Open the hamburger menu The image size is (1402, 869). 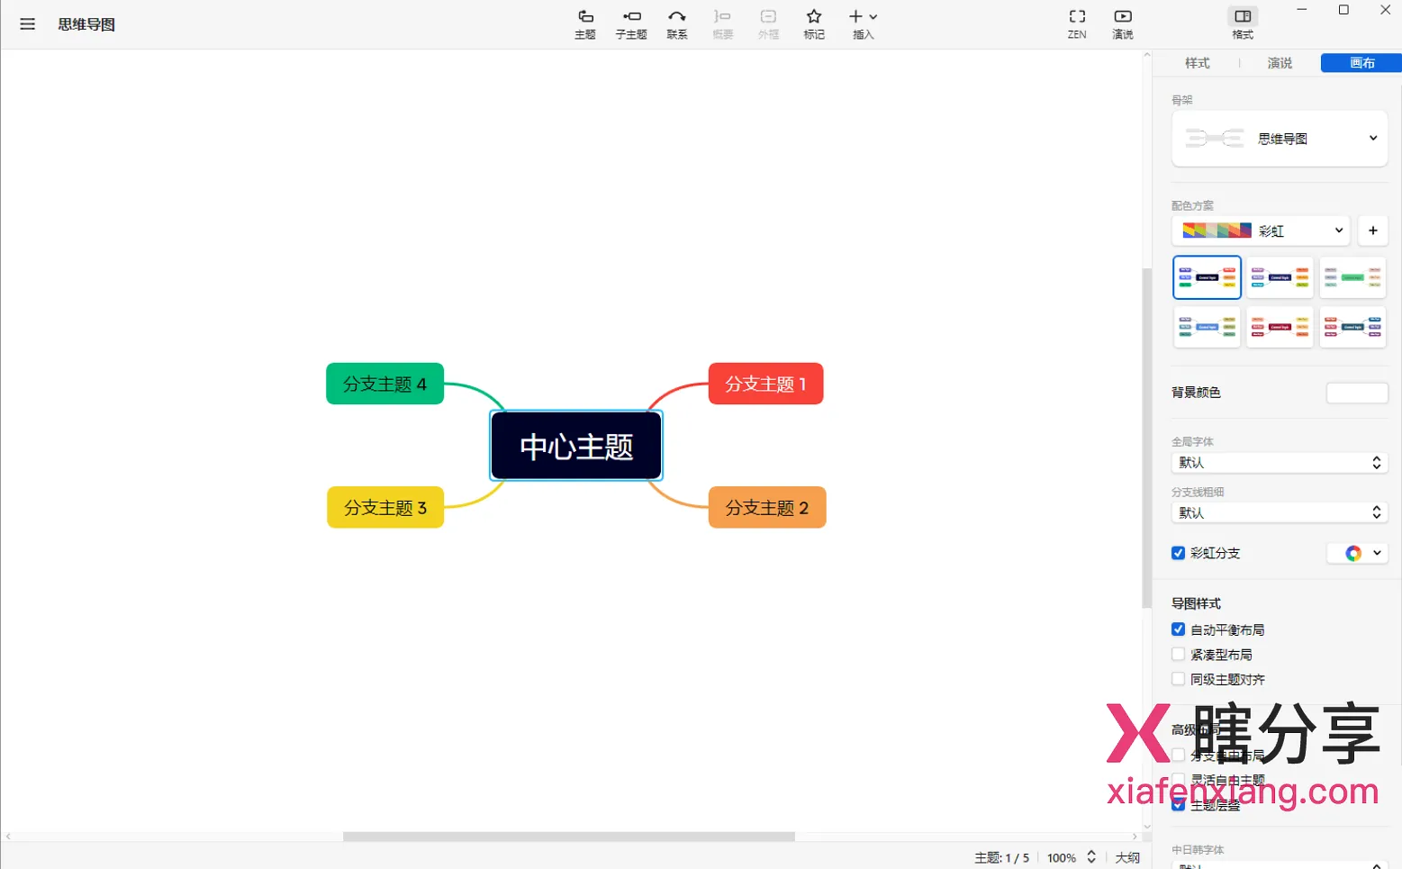[x=27, y=23]
